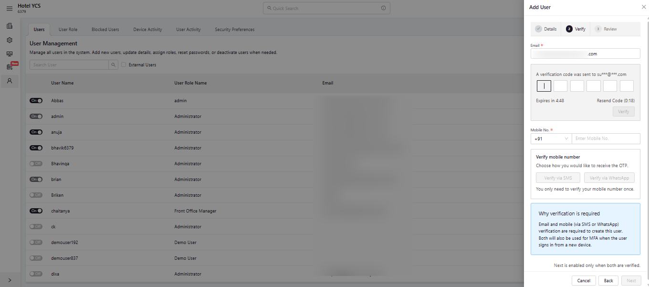649x287 pixels.
Task: Click the User Role Name column header
Action: [x=191, y=83]
